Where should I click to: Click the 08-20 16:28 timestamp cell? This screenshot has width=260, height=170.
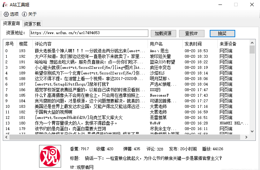pyautogui.click(x=196, y=123)
